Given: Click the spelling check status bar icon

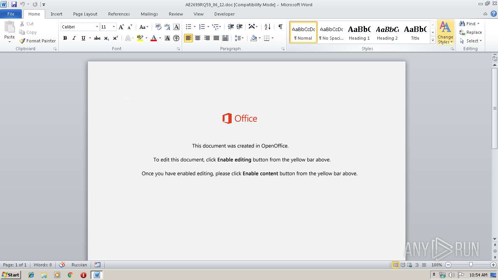Looking at the screenshot, I should [x=62, y=265].
